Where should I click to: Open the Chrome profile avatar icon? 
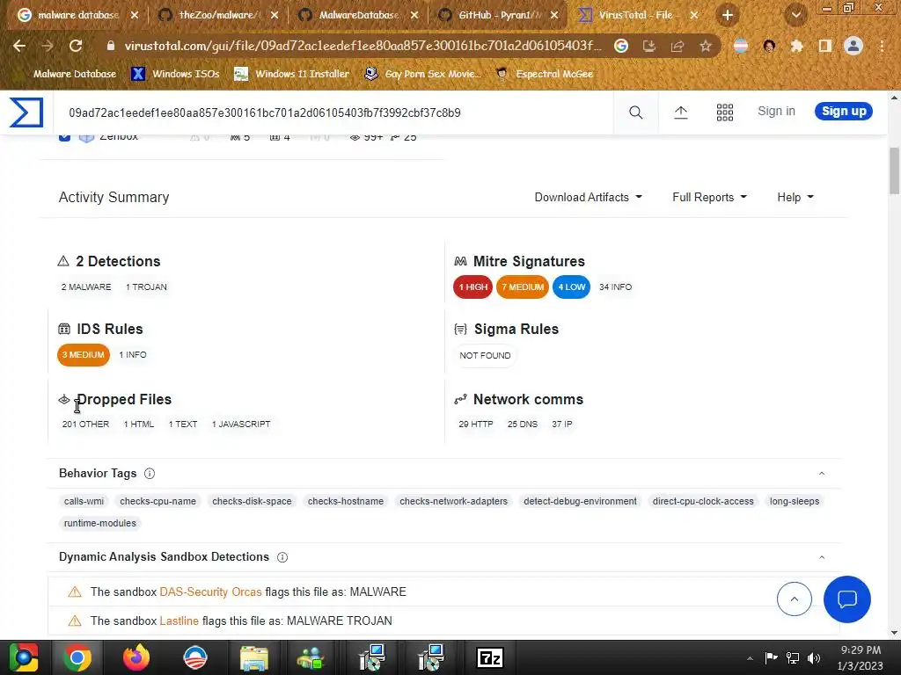pyautogui.click(x=853, y=46)
